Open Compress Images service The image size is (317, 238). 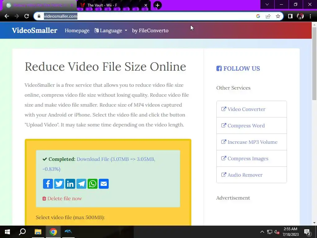tap(251, 158)
